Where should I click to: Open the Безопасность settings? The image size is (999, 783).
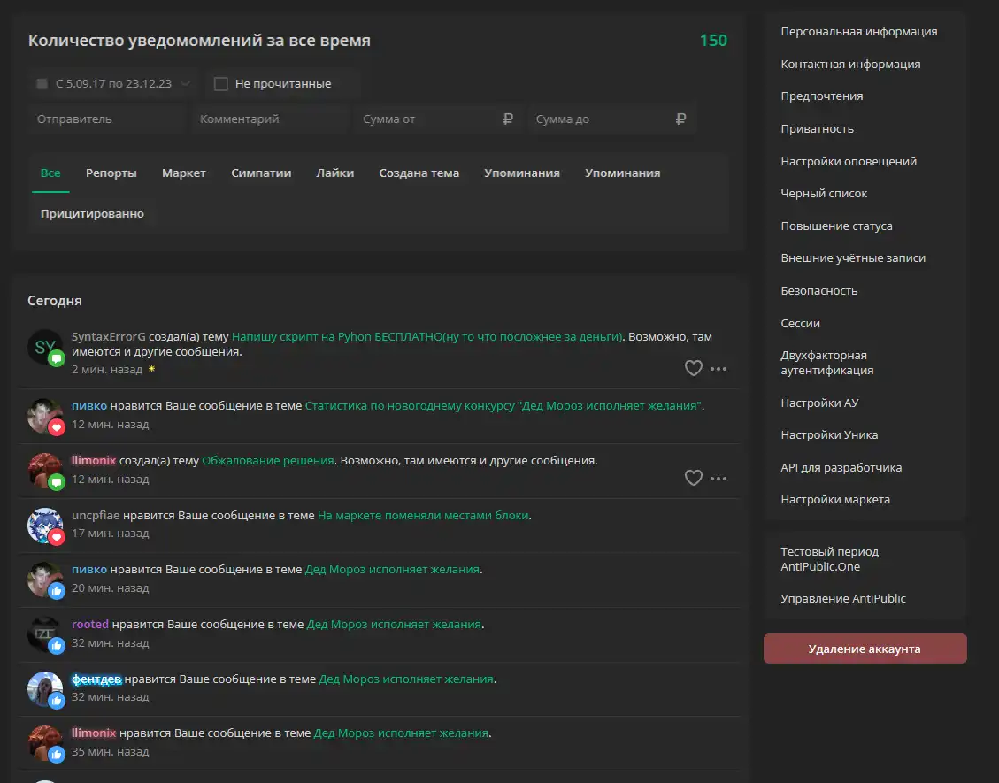point(819,290)
